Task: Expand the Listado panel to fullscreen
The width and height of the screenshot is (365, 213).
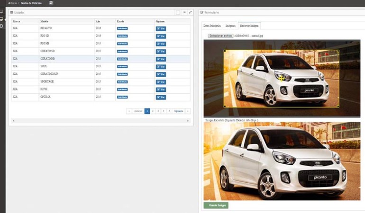Action: (x=190, y=12)
